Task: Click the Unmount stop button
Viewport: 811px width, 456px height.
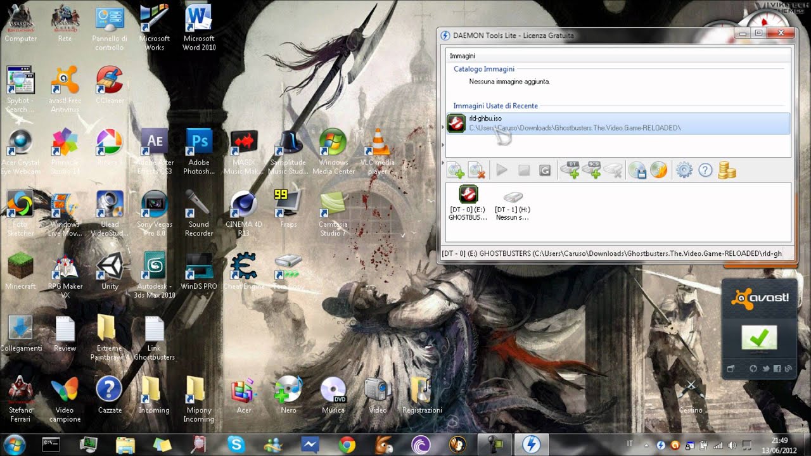Action: pyautogui.click(x=523, y=170)
